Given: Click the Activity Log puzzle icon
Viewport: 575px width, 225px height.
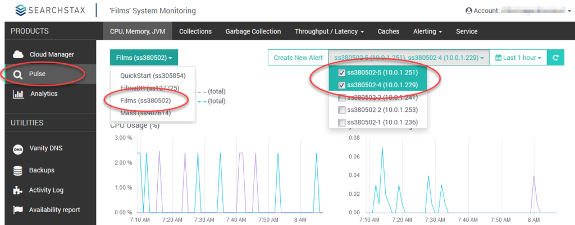Looking at the screenshot, I should pyautogui.click(x=18, y=190).
